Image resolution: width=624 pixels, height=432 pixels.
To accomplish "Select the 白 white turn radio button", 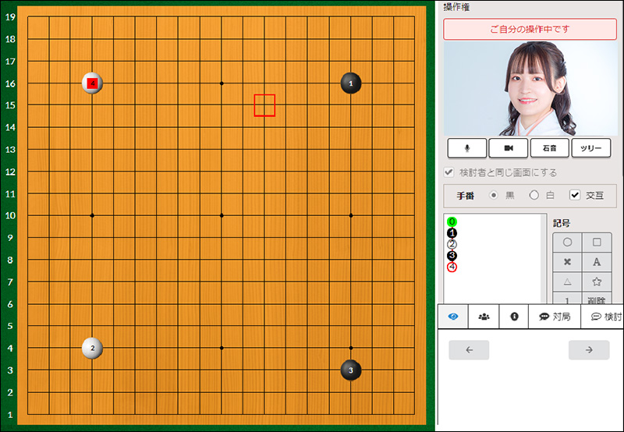I will pos(534,195).
